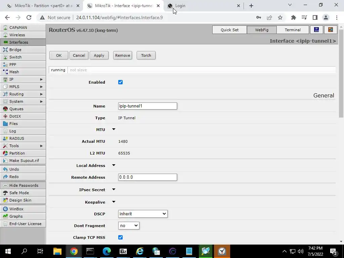Image resolution: width=344 pixels, height=258 pixels.
Task: Click the monitor icon beside Terminal
Action: [316, 30]
